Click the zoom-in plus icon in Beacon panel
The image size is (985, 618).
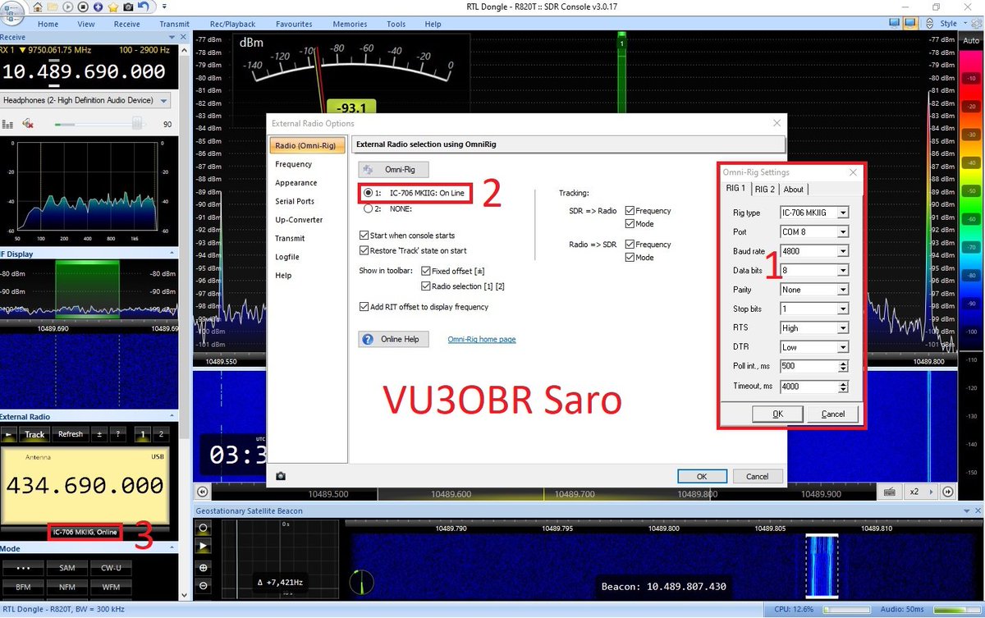[203, 567]
